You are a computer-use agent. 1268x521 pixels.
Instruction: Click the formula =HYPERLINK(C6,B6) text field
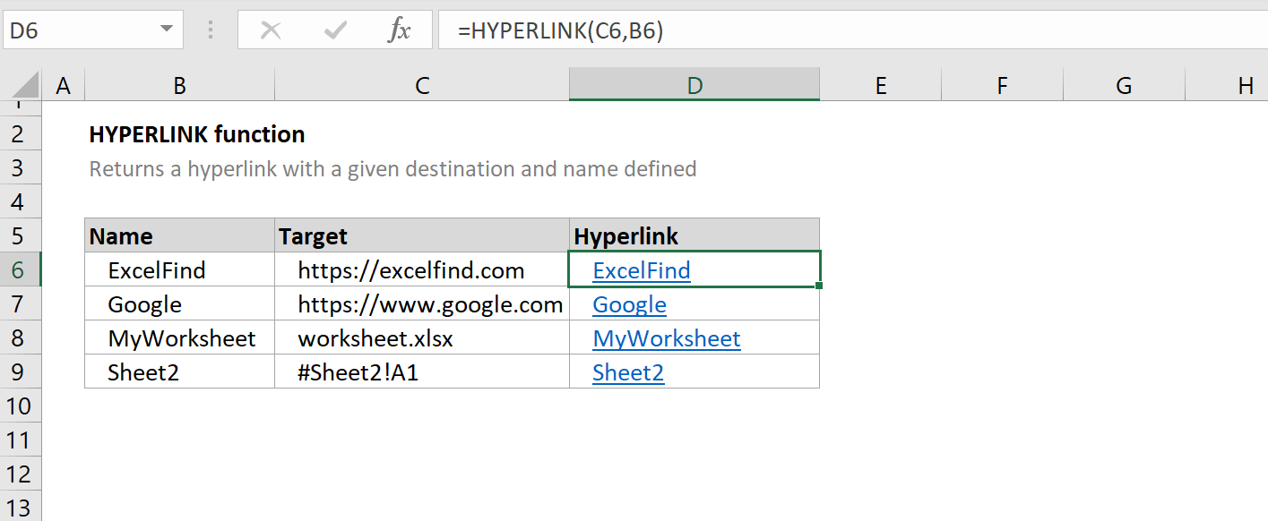tap(852, 30)
